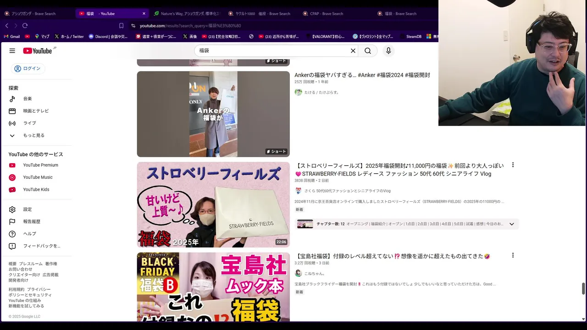This screenshot has width=587, height=330.
Task: Open options menu for ストロベリーフィールズ video
Action: 513,165
